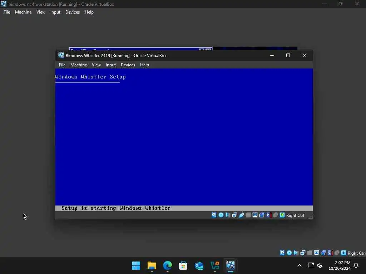Close the Bimdows Whistler window
This screenshot has height=274, width=366.
click(x=305, y=55)
